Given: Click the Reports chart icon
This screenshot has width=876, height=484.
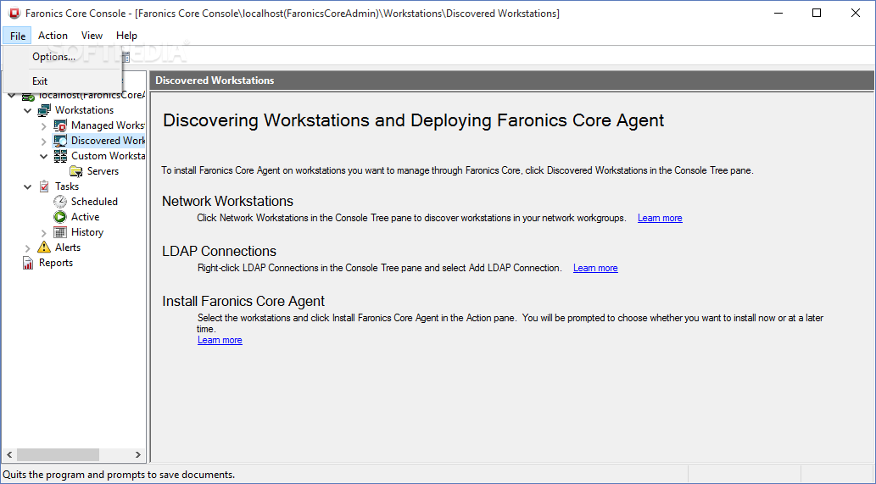Looking at the screenshot, I should pyautogui.click(x=28, y=263).
